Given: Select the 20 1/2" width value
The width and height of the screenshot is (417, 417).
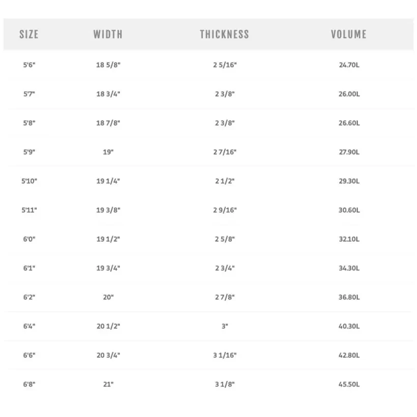Looking at the screenshot, I should pyautogui.click(x=108, y=326).
